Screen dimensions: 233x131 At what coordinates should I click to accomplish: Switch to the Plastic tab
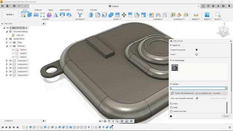80,10
